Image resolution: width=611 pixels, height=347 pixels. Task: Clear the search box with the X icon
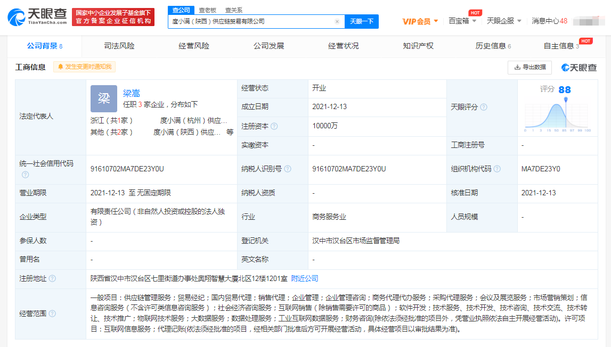pyautogui.click(x=337, y=22)
